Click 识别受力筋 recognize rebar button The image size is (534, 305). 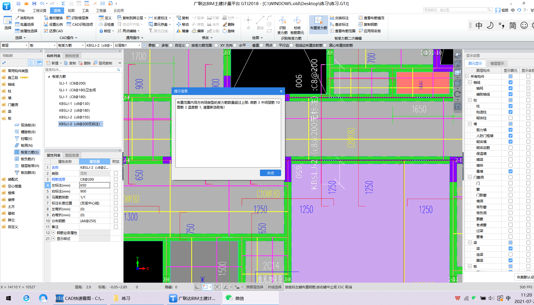click(283, 25)
